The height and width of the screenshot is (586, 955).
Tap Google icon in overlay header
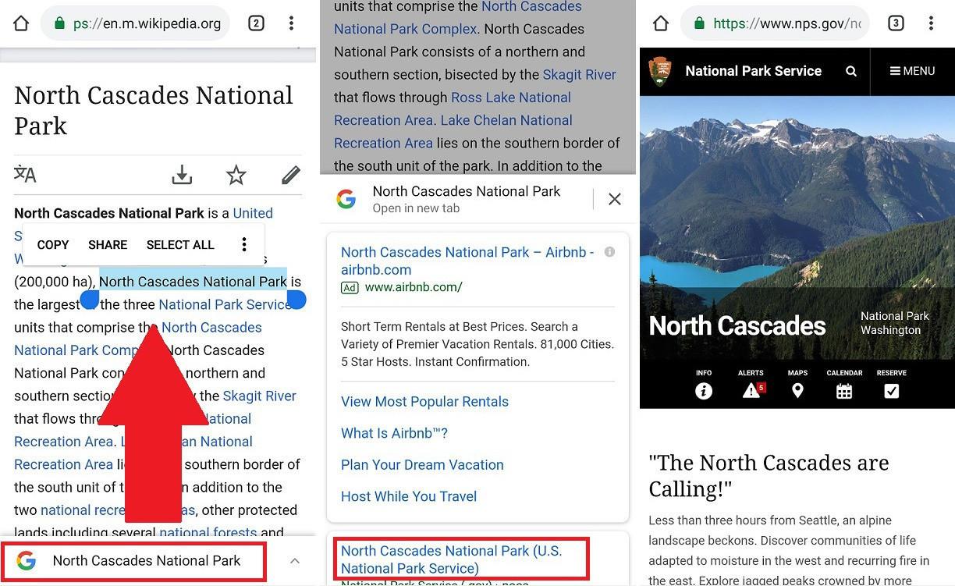[x=346, y=199]
